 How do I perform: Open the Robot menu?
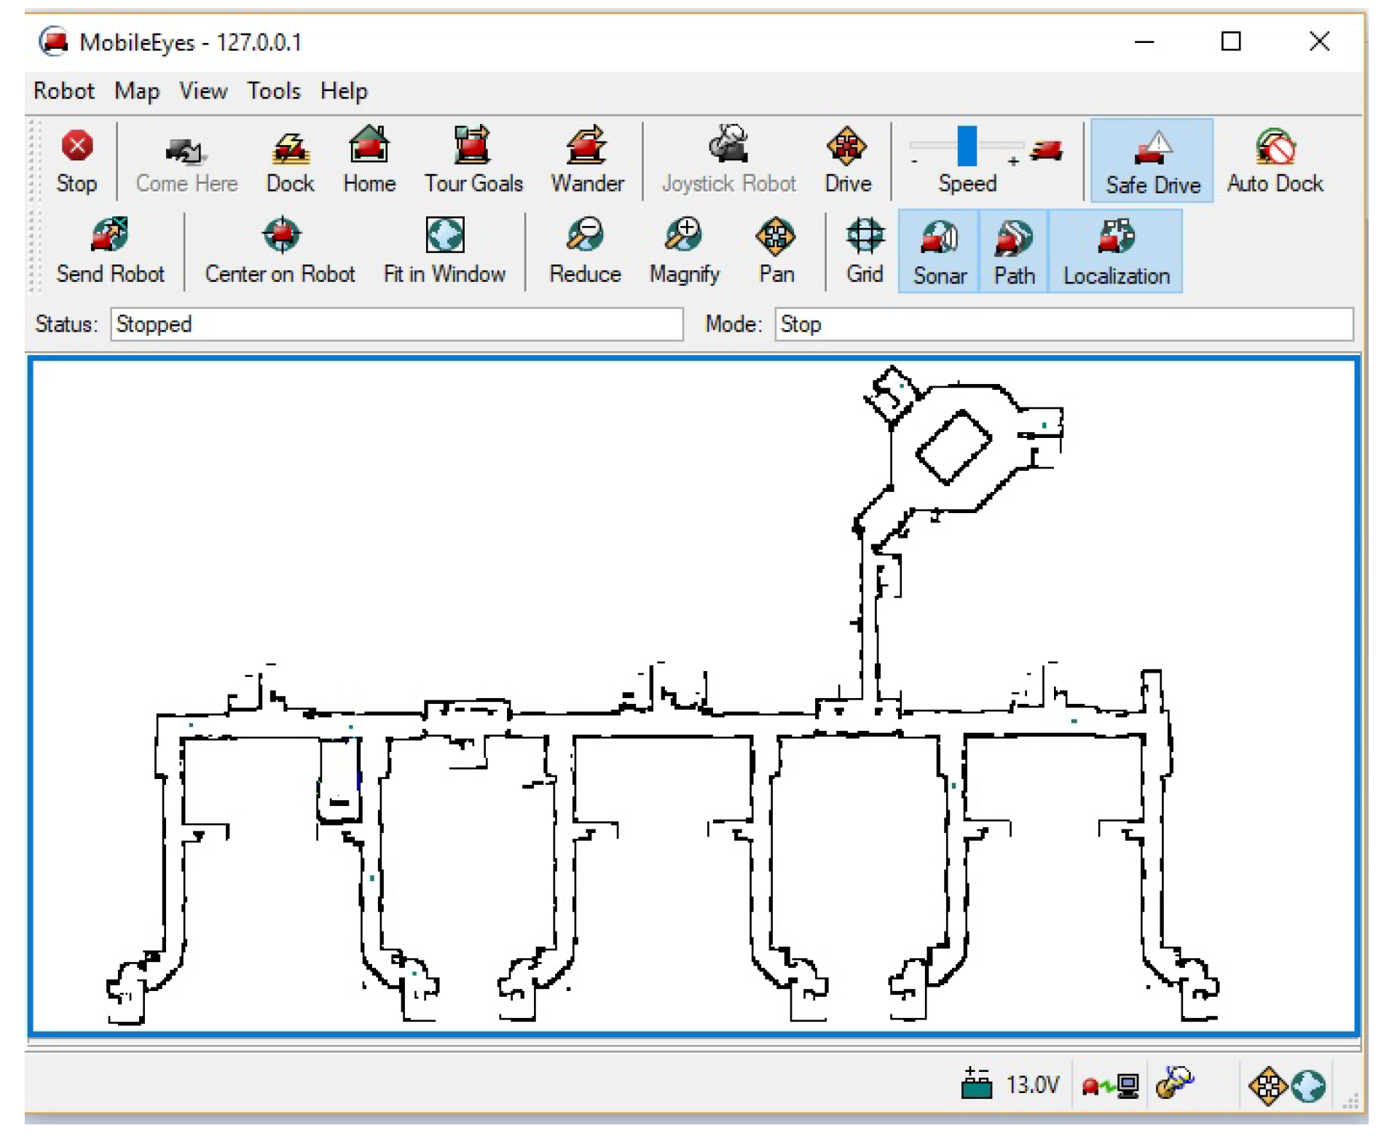click(x=64, y=91)
